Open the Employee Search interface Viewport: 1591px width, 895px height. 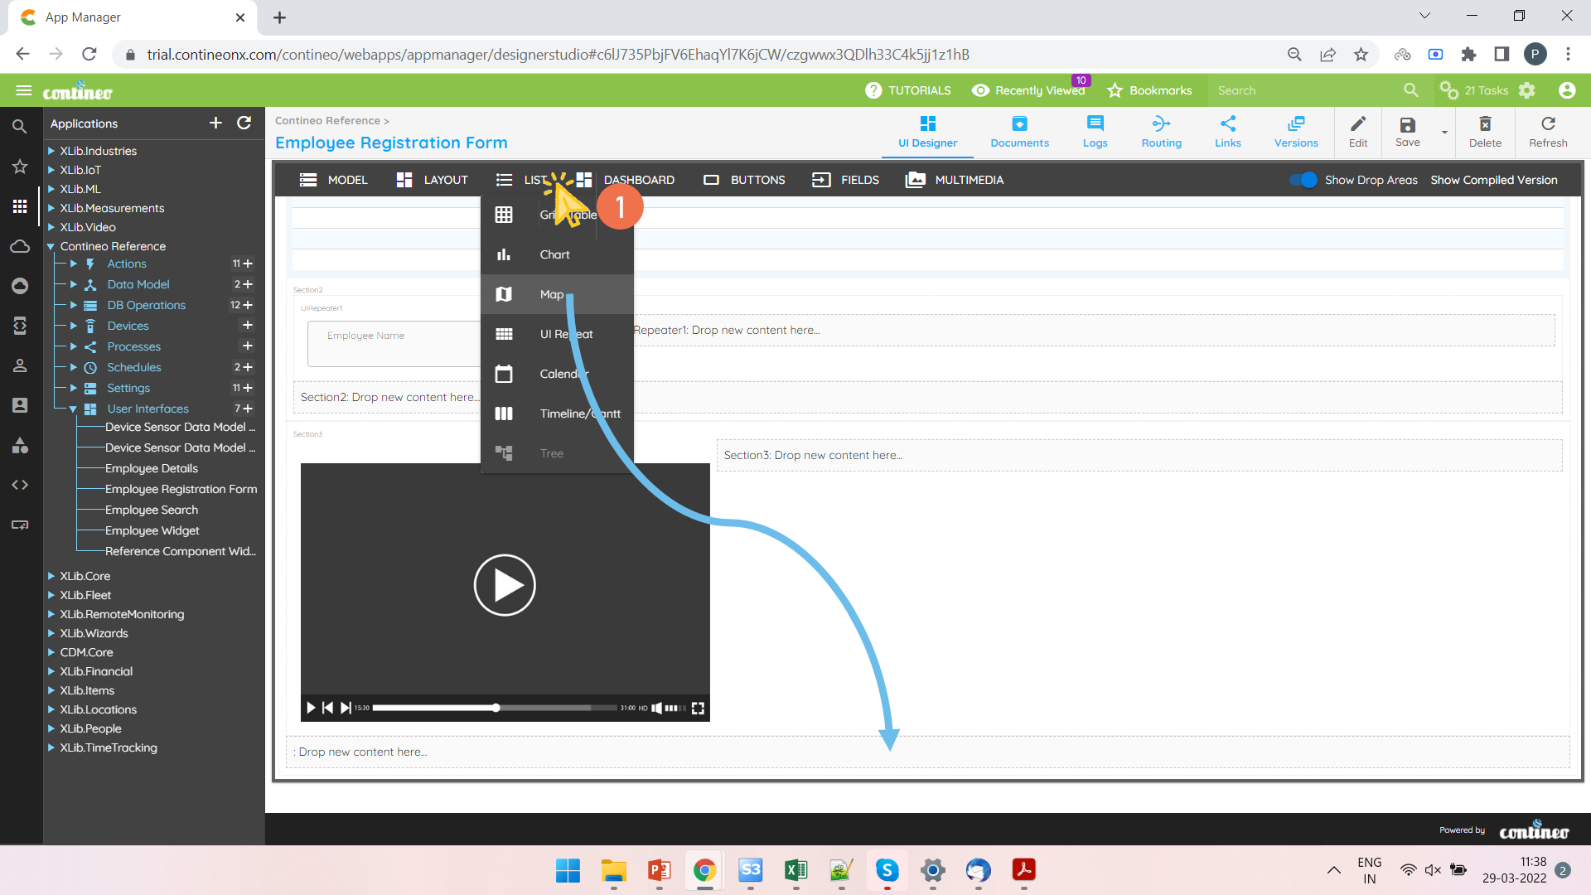(151, 510)
